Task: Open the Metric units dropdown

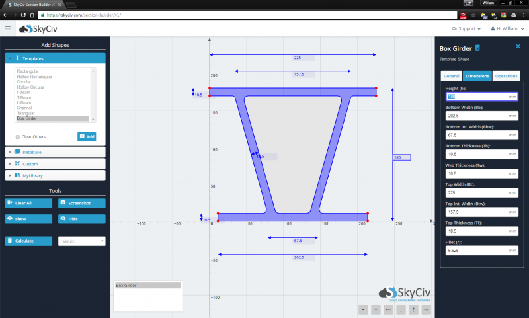Action: (82, 241)
